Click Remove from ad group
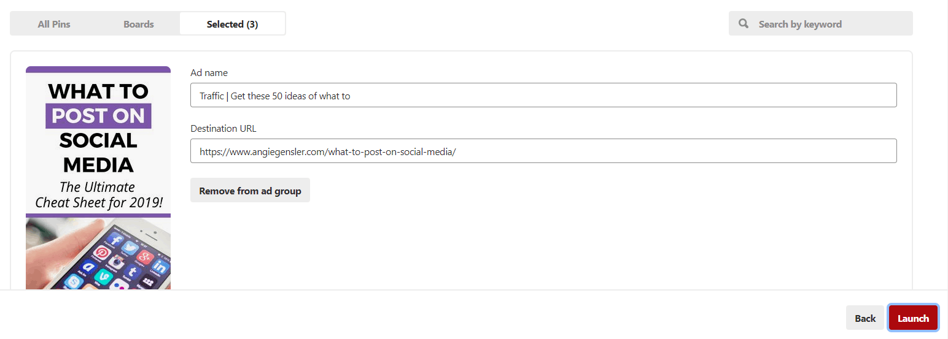Viewport: 948px width, 339px height. point(250,190)
